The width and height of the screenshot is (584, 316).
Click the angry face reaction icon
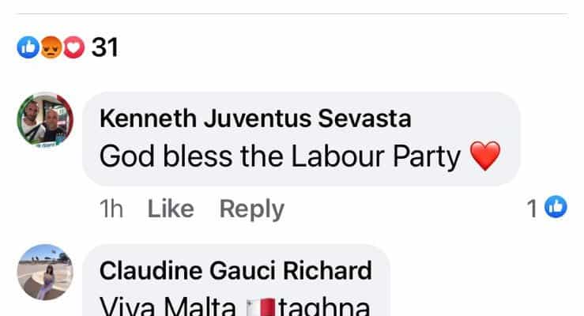click(x=51, y=47)
